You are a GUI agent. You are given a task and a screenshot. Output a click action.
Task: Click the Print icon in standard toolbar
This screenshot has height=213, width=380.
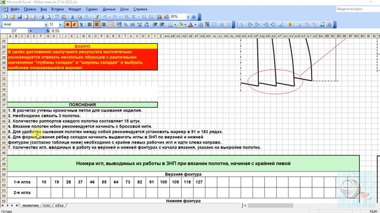42,17
